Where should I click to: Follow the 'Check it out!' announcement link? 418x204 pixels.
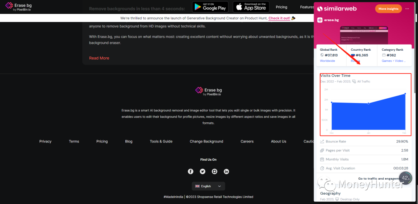(x=279, y=18)
